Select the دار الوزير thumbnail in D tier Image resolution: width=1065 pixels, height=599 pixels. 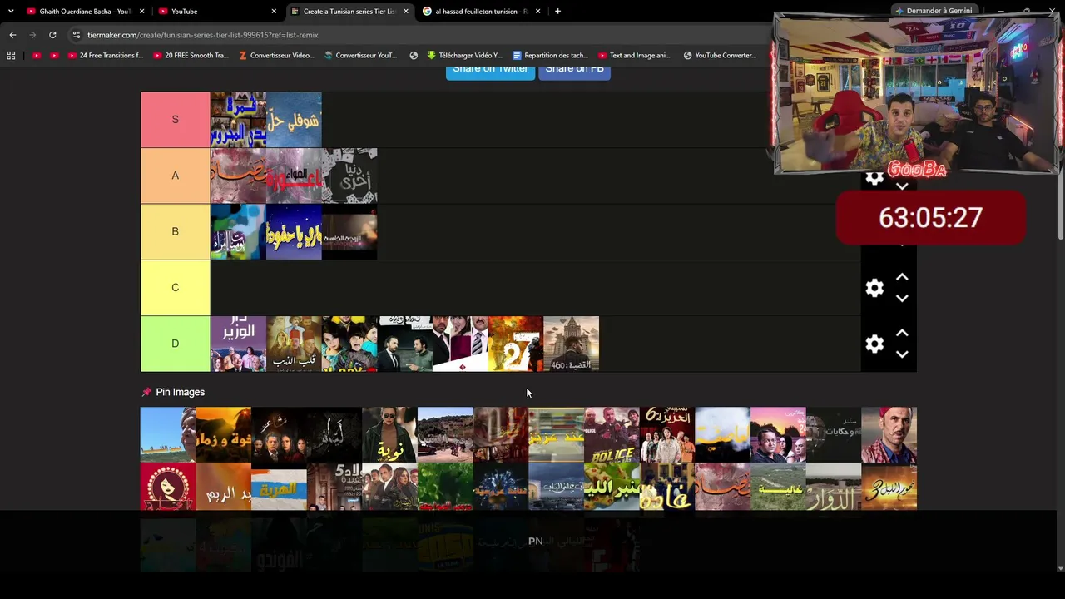(238, 344)
